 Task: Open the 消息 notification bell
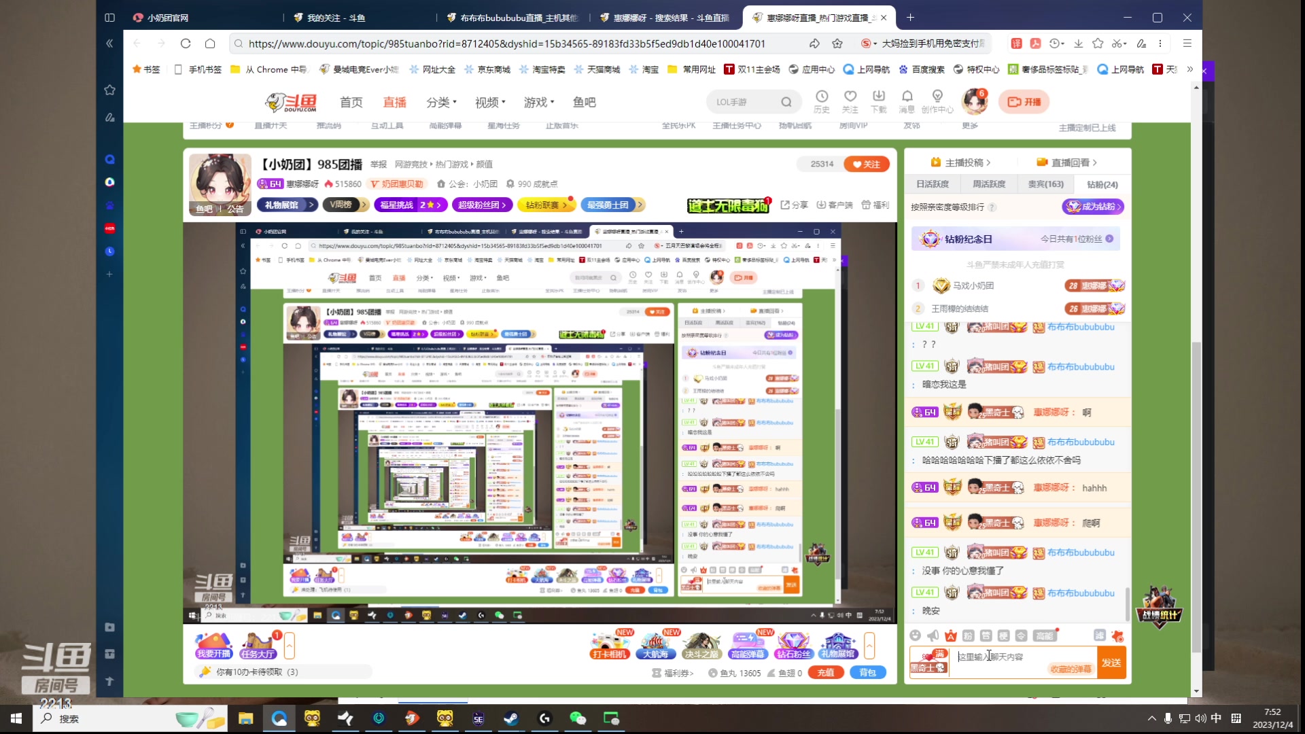[907, 101]
